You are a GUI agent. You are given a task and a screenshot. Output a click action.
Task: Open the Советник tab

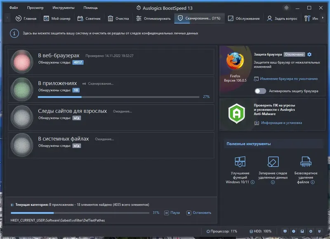coord(89,19)
